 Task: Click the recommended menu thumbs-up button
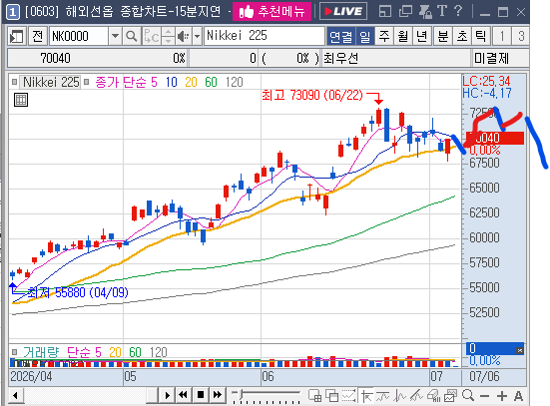click(272, 12)
